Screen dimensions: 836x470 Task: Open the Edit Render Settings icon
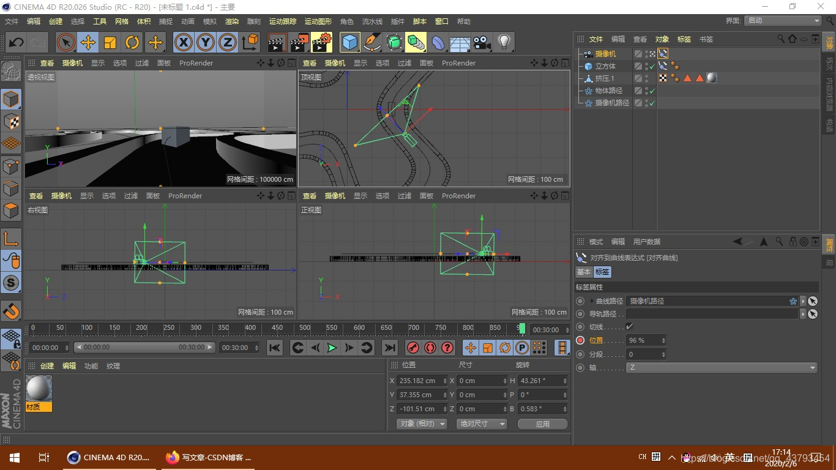[322, 43]
